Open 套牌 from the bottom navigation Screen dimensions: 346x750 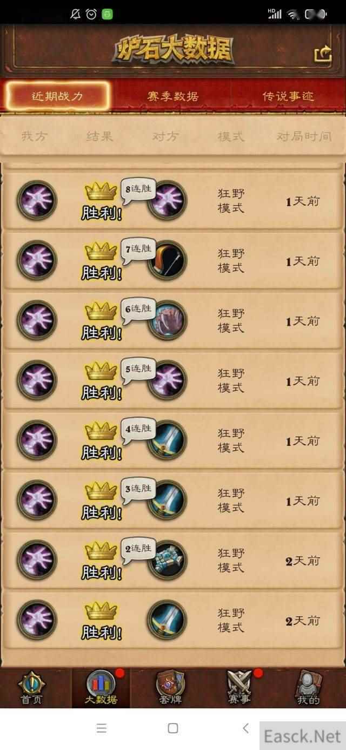tap(170, 688)
